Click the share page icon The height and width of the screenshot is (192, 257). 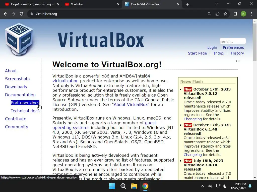217,14
